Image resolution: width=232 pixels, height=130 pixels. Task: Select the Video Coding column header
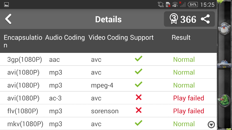point(108,38)
